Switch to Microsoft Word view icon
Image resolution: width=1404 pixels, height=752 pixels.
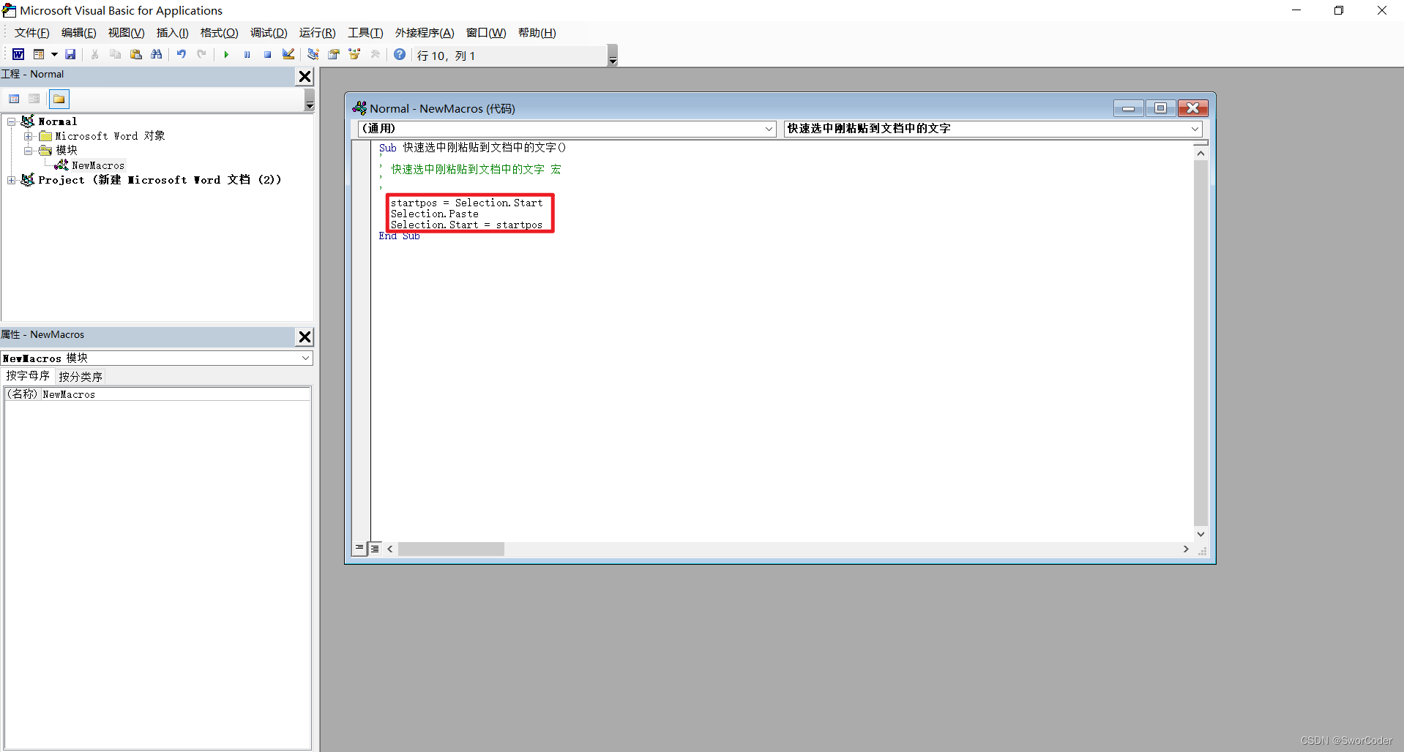tap(18, 55)
